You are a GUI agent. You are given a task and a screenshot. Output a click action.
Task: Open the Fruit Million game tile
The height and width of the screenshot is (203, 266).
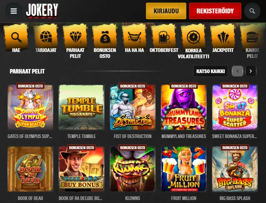click(x=184, y=169)
